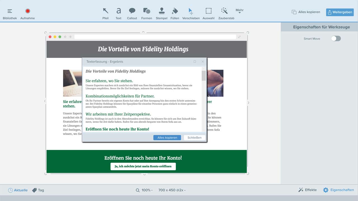
Task: Expand the Mehr tools dropdown
Action: (239, 11)
